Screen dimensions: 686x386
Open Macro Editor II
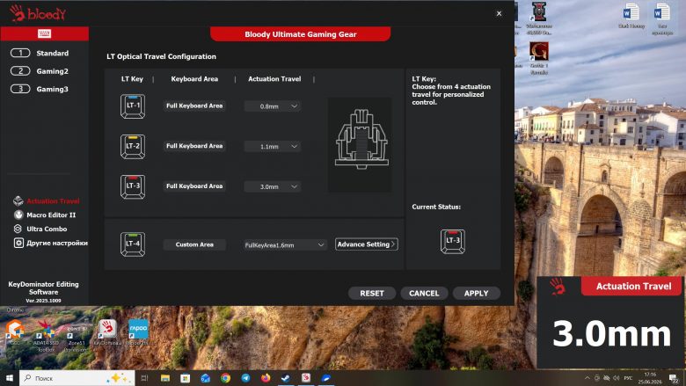[45, 215]
